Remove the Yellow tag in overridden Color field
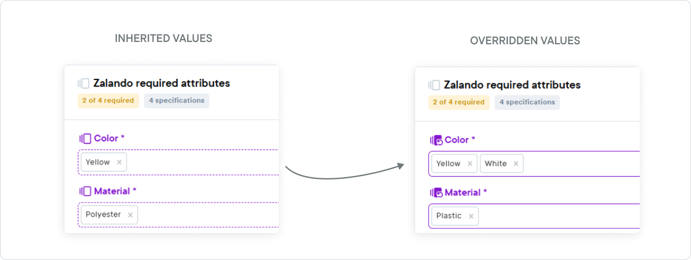Image resolution: width=691 pixels, height=260 pixels. click(x=470, y=164)
